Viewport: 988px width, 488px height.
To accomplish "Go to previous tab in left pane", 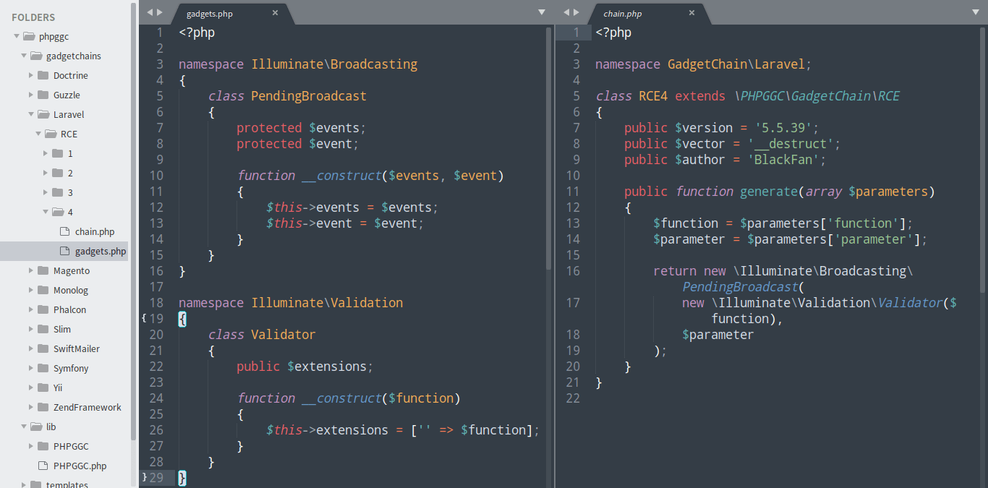I will [150, 12].
